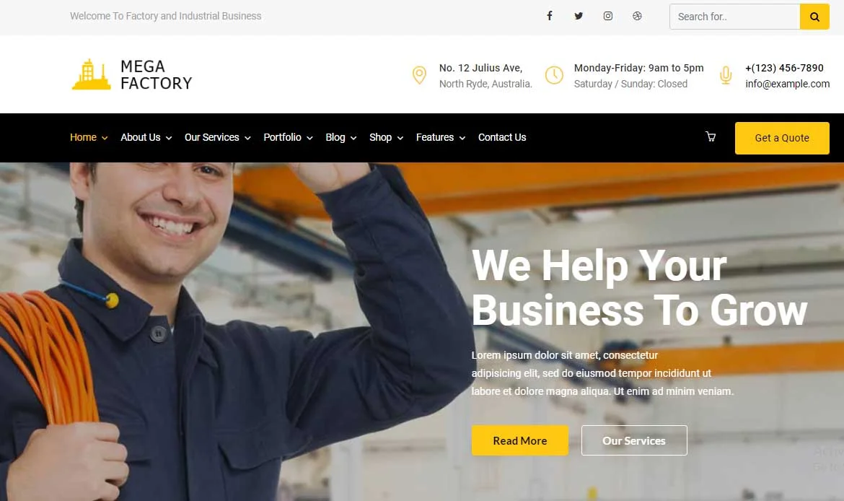844x501 pixels.
Task: Open the Twitter social icon
Action: (579, 16)
